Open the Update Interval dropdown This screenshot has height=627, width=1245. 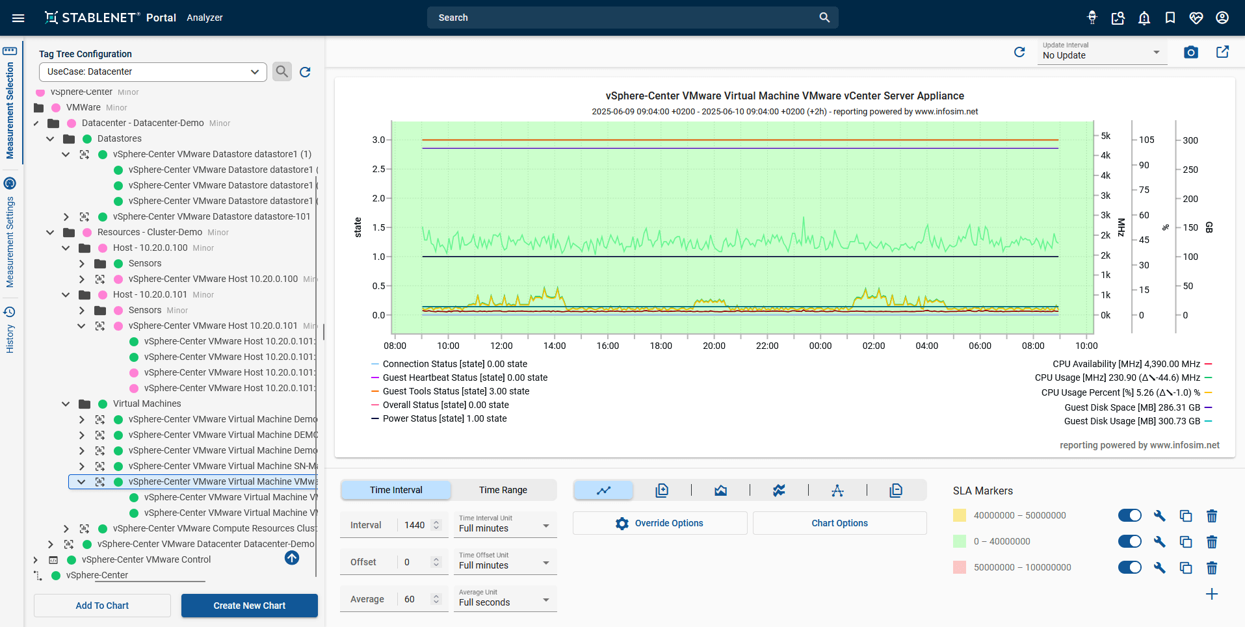(x=1103, y=52)
